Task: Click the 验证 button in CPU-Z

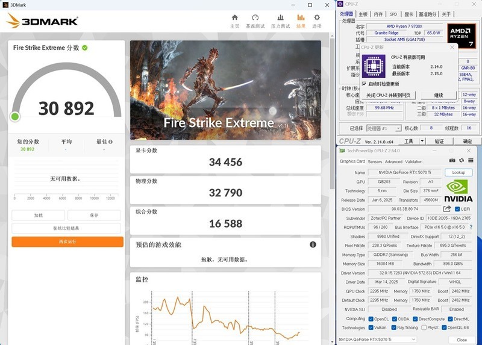Action: (439, 141)
